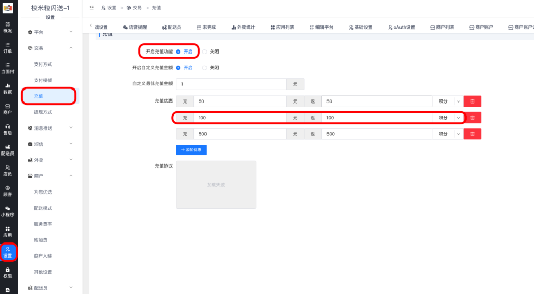Enable recharge function with 开启 radio

pyautogui.click(x=178, y=52)
